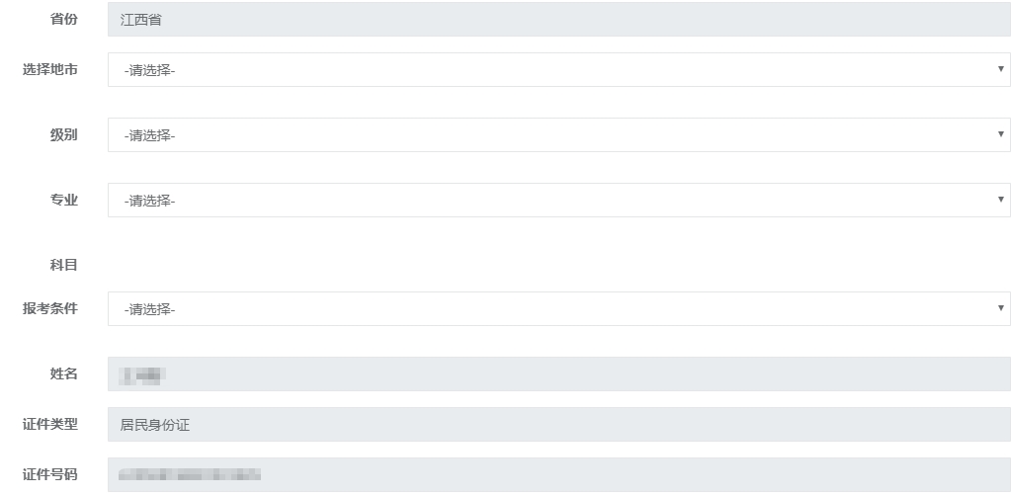Screen dimensions: 1011x496
Task: Click the blurred 姓名 input field
Action: 558,374
